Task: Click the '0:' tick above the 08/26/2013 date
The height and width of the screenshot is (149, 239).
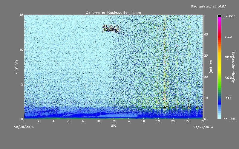Action: point(24,121)
